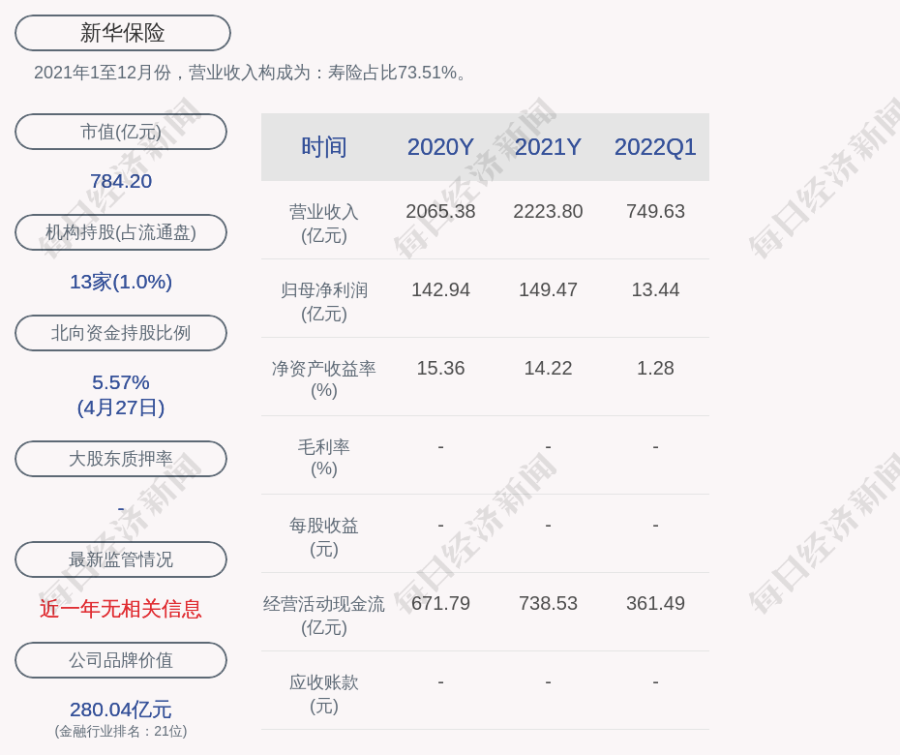Select the 经营活动现金流(亿元) row label

(x=323, y=615)
